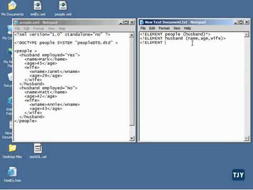Click scroll up arrow in New Text Document window
The height and width of the screenshot is (190, 253).
tap(247, 35)
